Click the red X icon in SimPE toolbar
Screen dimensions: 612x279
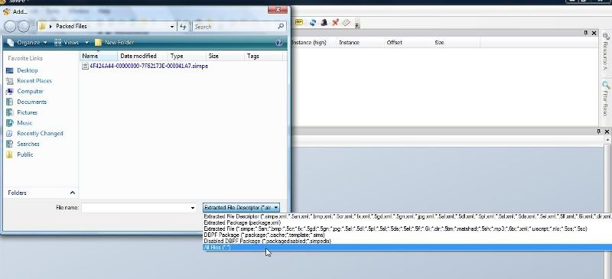click(x=335, y=23)
